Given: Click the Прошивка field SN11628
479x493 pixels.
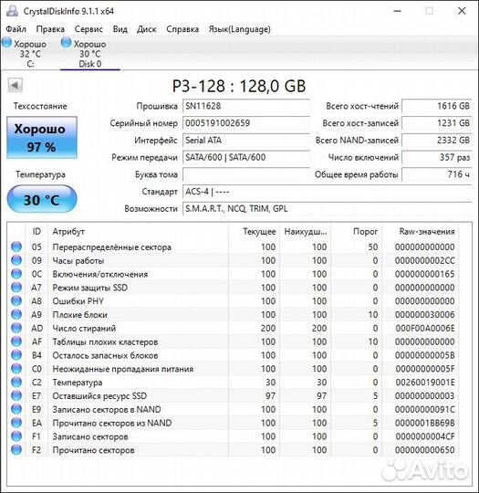Looking at the screenshot, I should click(246, 106).
